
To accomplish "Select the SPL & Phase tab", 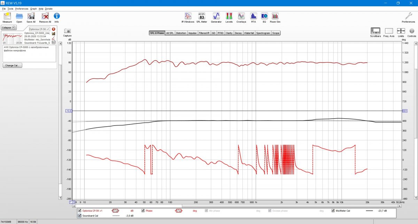I will 157,33.
